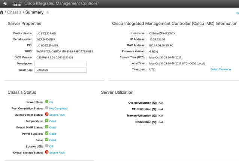This screenshot has height=161, width=239.
Task: Select BIOS version C220M6.4.2.2d.0.0610220138
Action: click(x=55, y=57)
